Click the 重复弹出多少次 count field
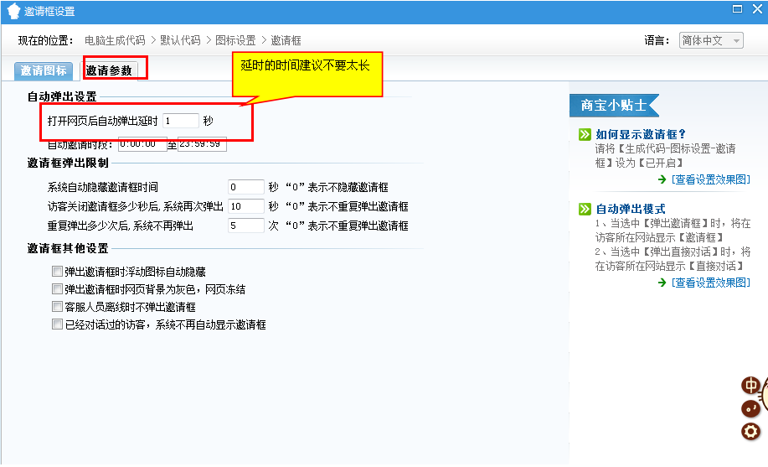The width and height of the screenshot is (768, 467). click(x=245, y=226)
